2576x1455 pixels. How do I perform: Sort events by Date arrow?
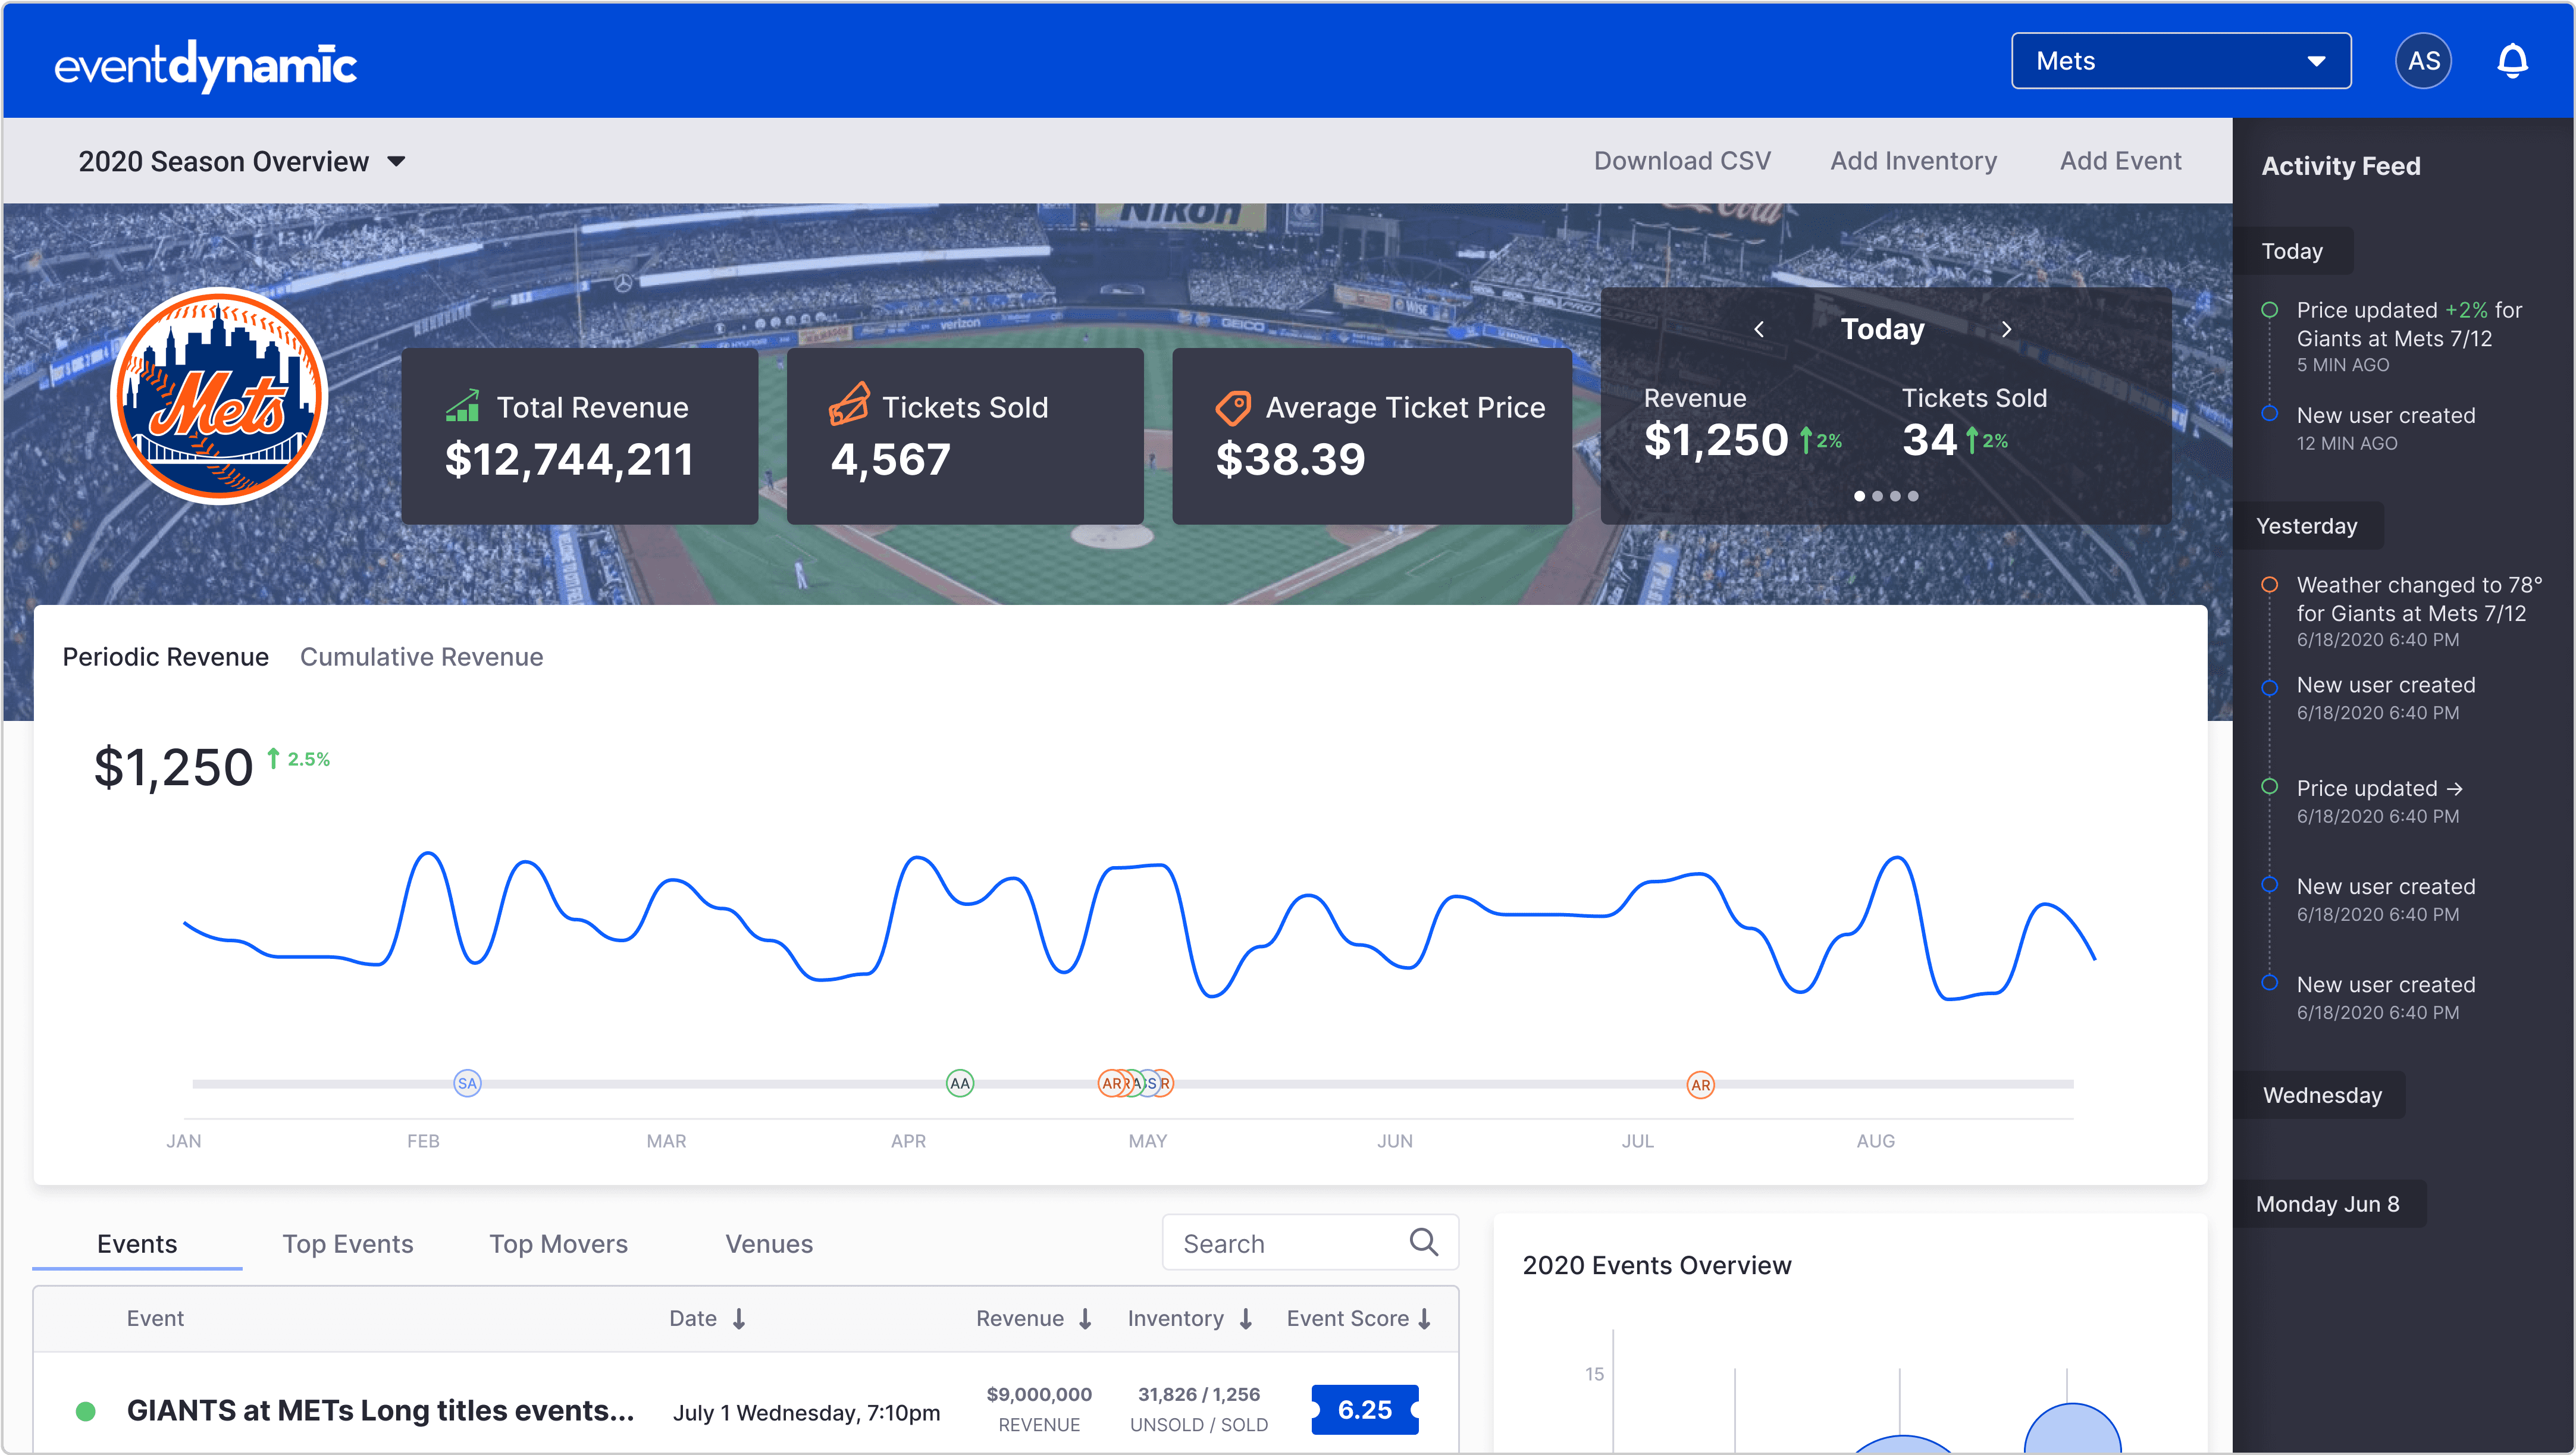pyautogui.click(x=739, y=1319)
